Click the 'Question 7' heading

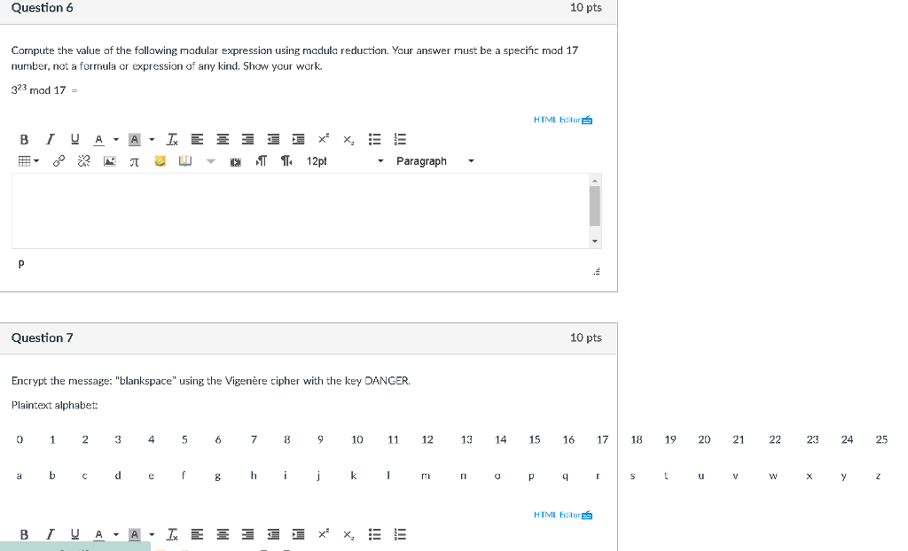click(43, 338)
